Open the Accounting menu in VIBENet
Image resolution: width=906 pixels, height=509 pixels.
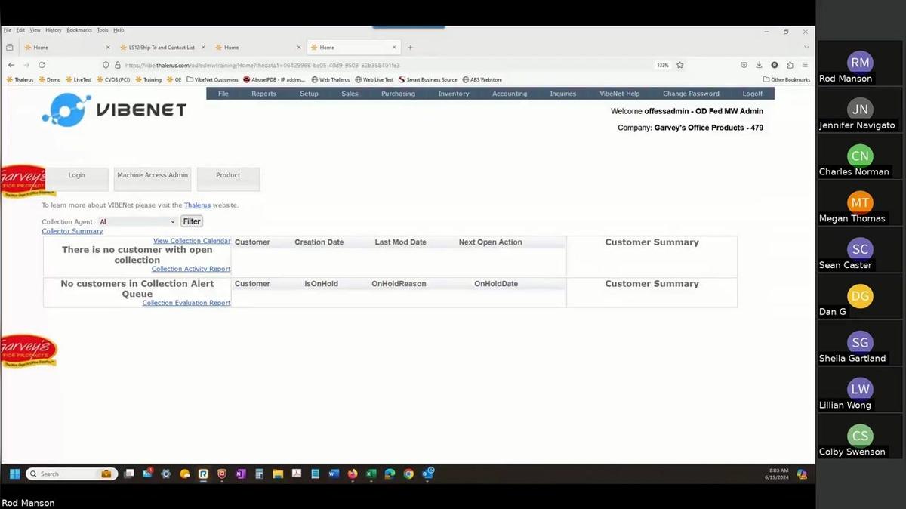[x=510, y=93]
